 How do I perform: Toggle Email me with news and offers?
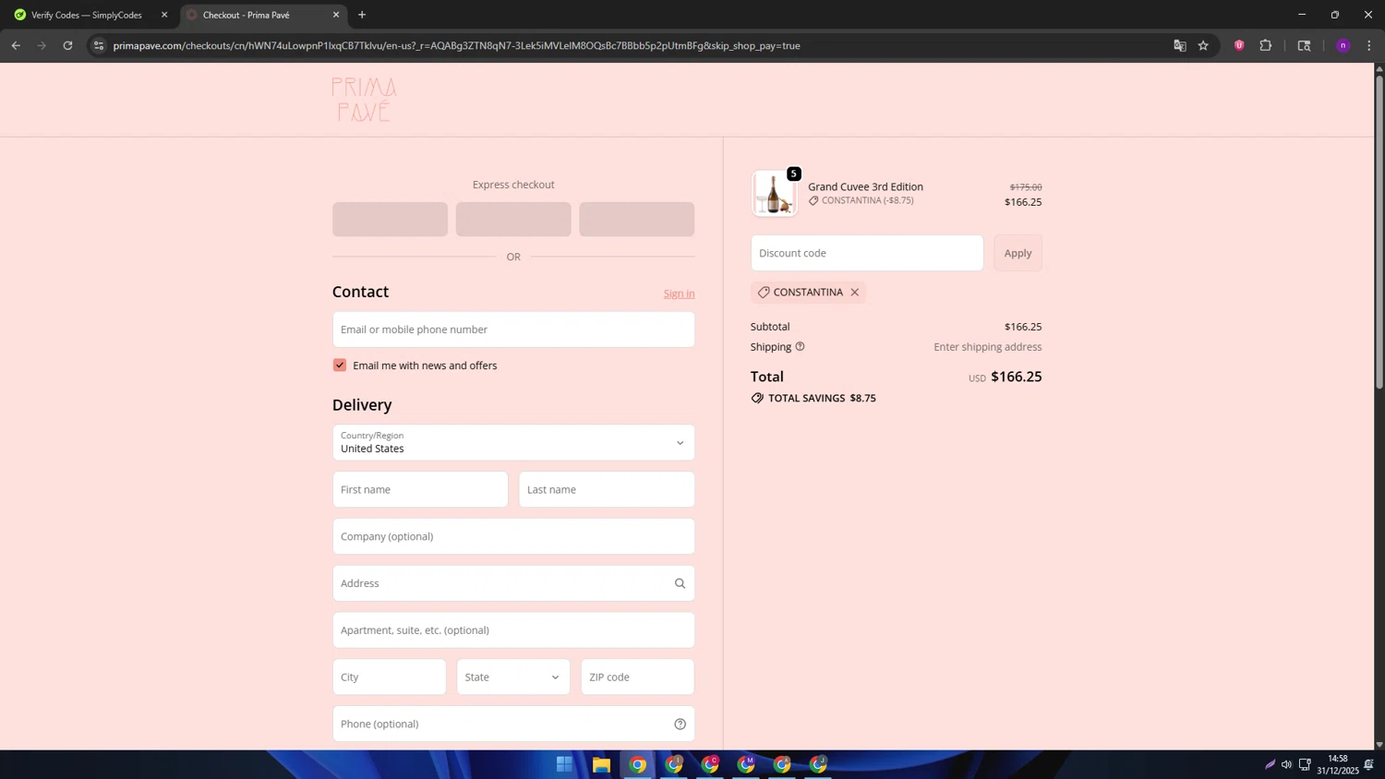[340, 366]
